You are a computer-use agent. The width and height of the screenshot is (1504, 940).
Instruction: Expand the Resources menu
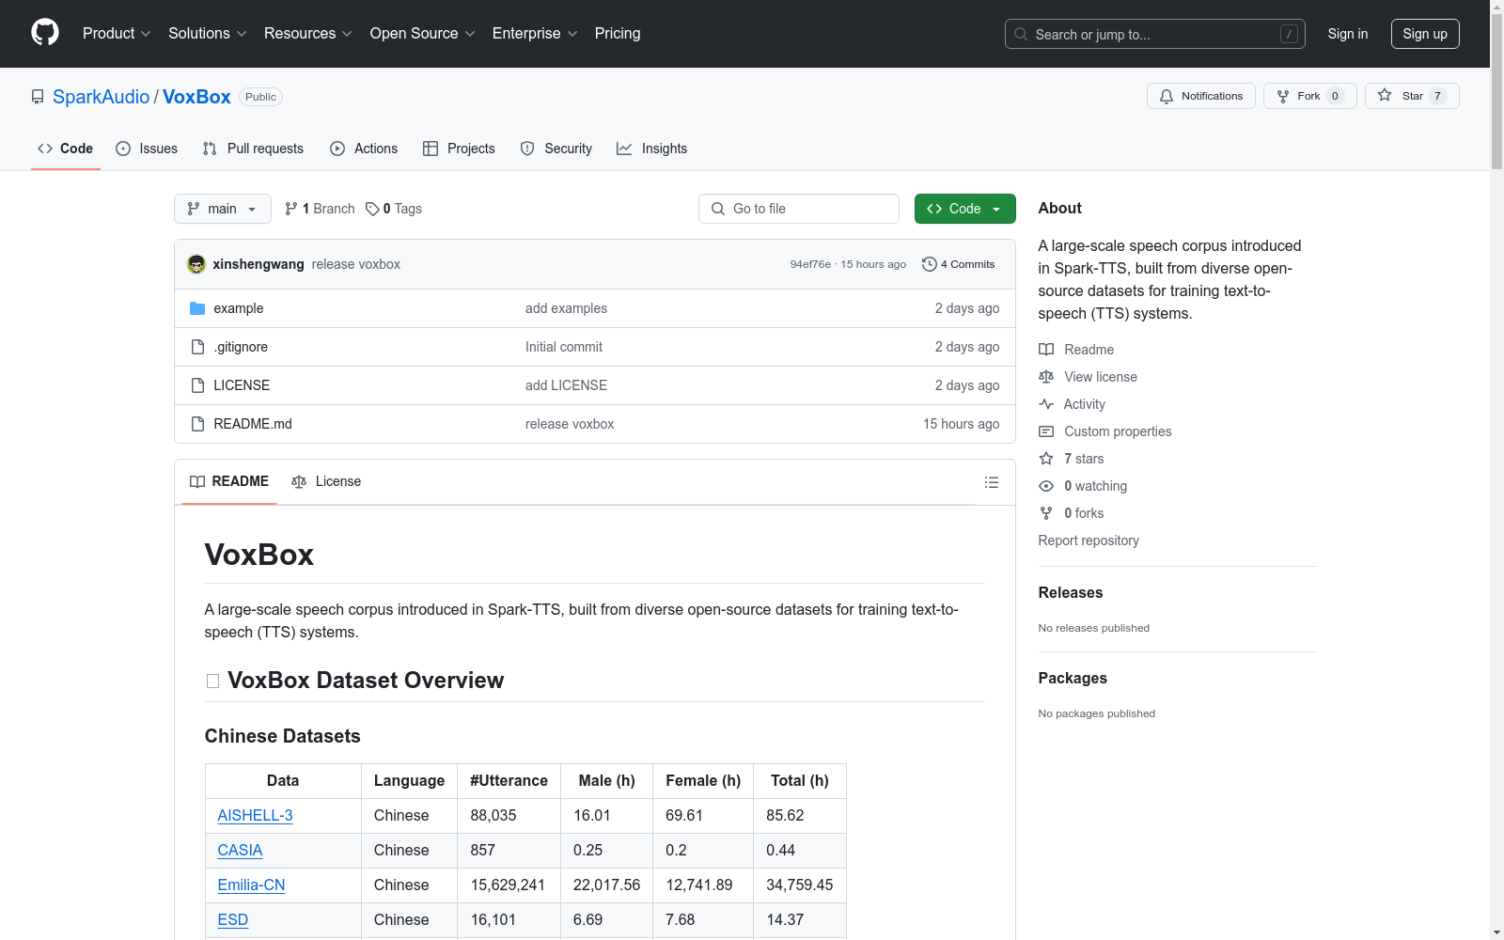(307, 33)
